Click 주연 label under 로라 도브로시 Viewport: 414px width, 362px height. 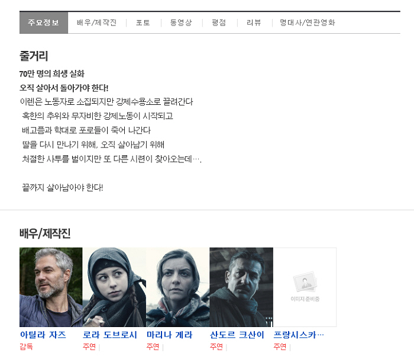click(x=89, y=347)
